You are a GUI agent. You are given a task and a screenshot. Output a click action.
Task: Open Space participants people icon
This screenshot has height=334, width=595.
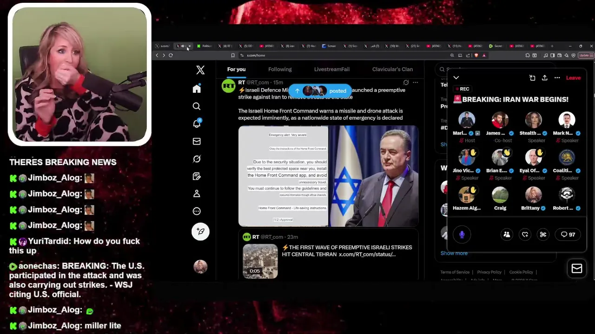[x=507, y=234]
